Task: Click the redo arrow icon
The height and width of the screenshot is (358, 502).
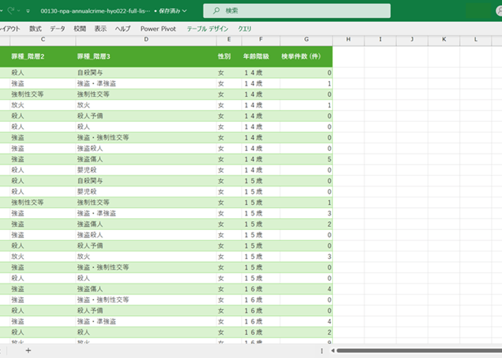Action: tap(10, 11)
